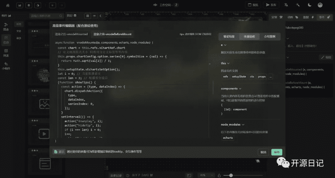Select the image component thumbnail card
The height and width of the screenshot is (178, 335).
click(39, 102)
